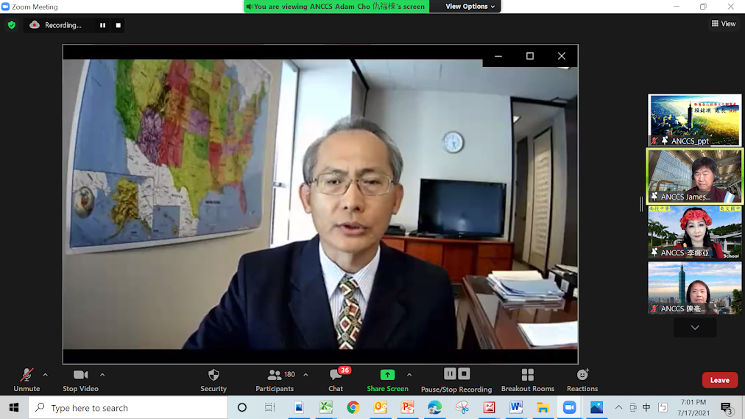
Task: Pause the recording in top bar
Action: (103, 25)
